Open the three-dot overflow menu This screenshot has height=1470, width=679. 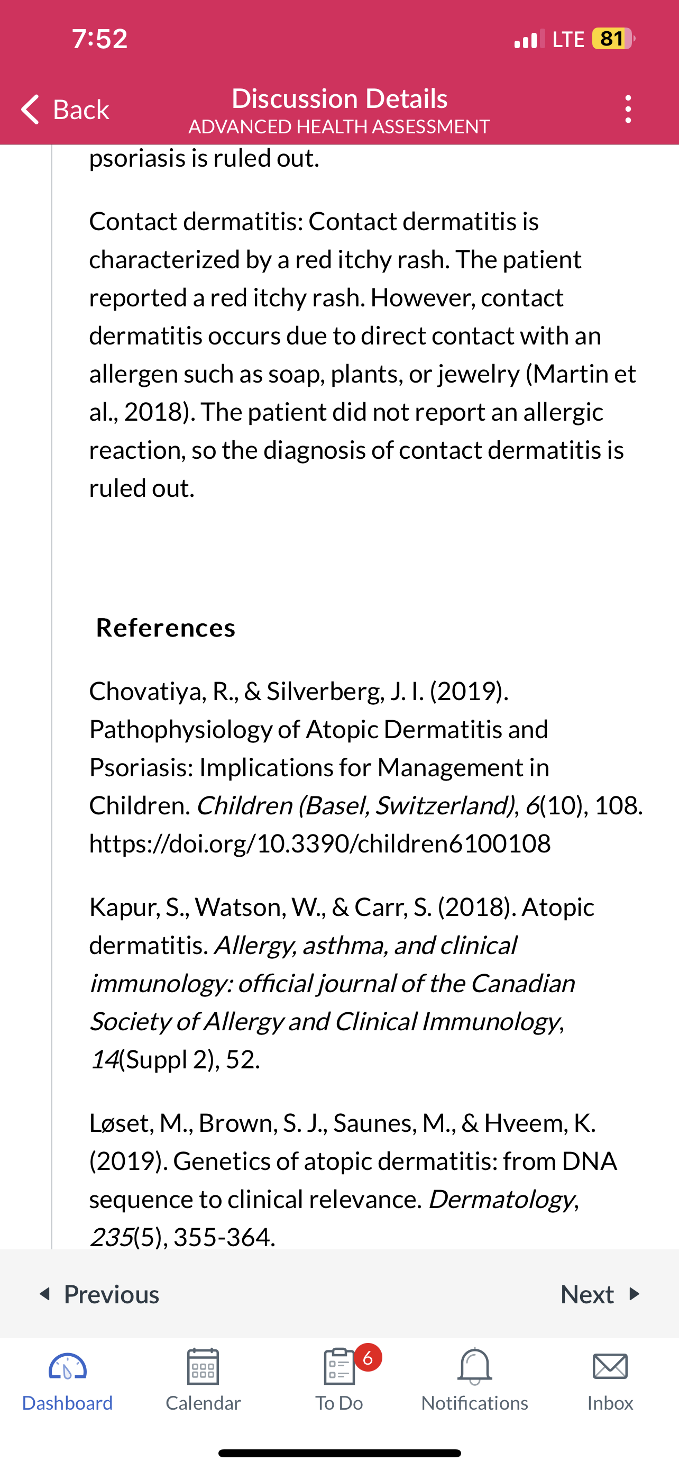click(628, 109)
